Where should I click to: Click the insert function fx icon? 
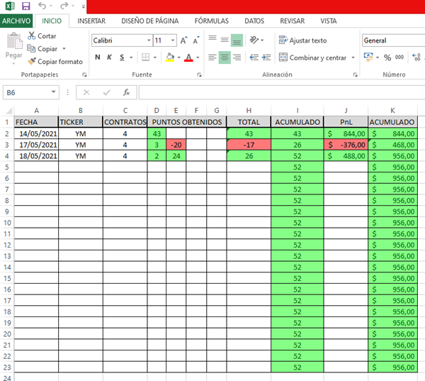(126, 92)
